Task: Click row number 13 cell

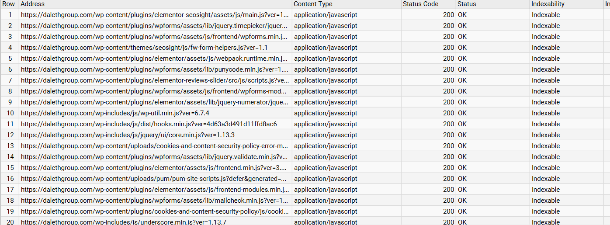Action: (x=9, y=146)
